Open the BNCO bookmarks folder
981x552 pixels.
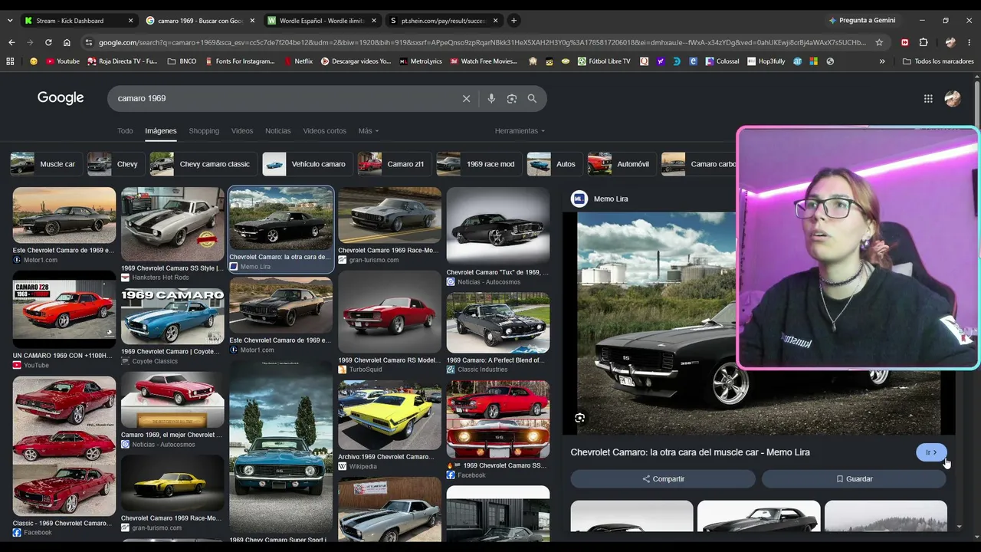pos(182,61)
